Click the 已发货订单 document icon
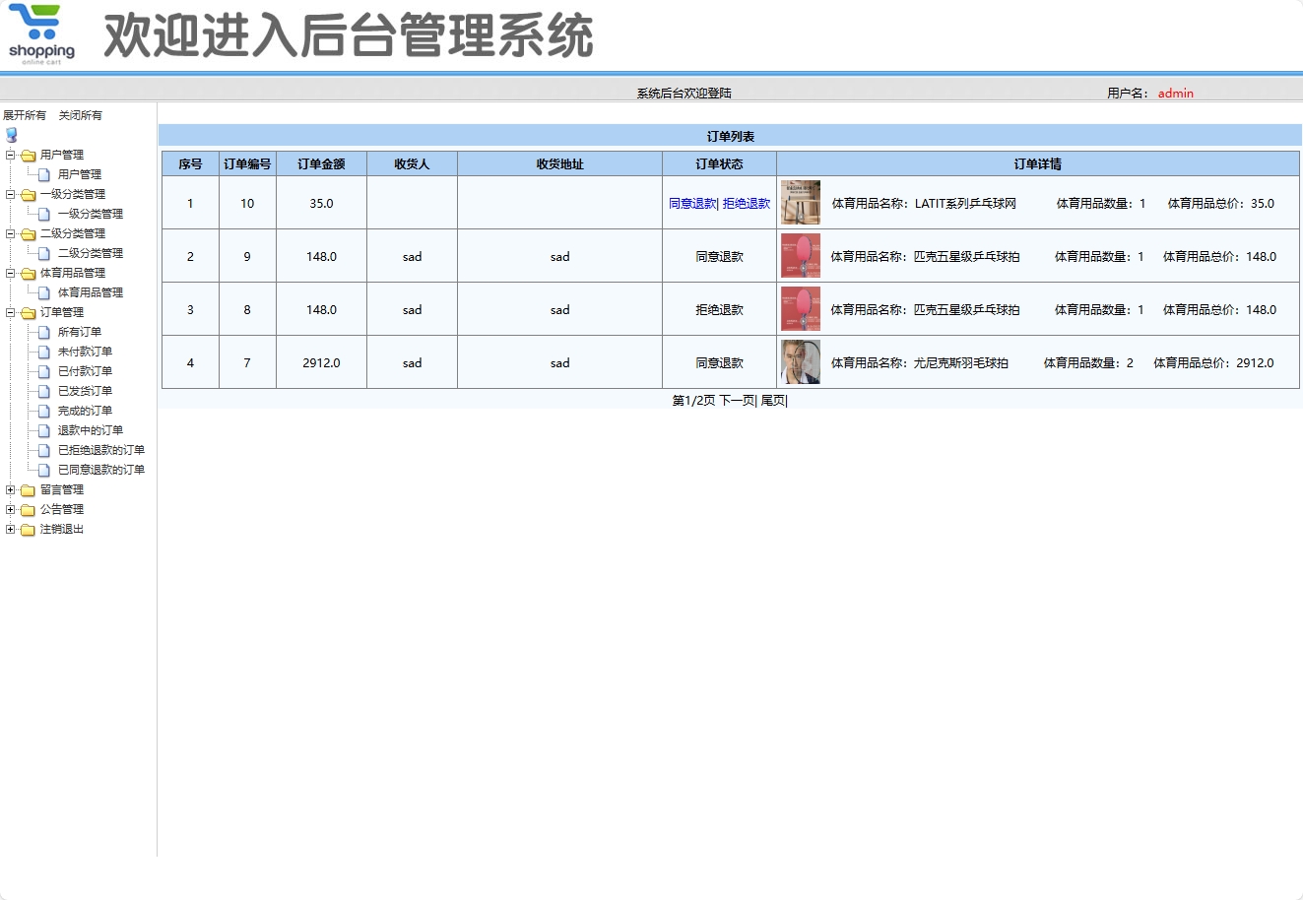The image size is (1303, 900). pos(44,391)
